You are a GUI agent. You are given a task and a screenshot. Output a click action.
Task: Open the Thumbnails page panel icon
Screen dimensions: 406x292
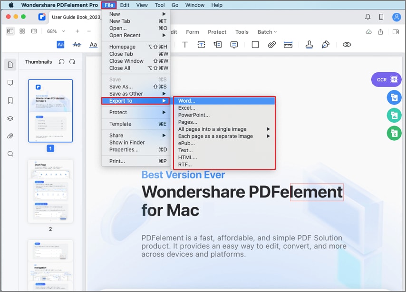click(x=10, y=65)
